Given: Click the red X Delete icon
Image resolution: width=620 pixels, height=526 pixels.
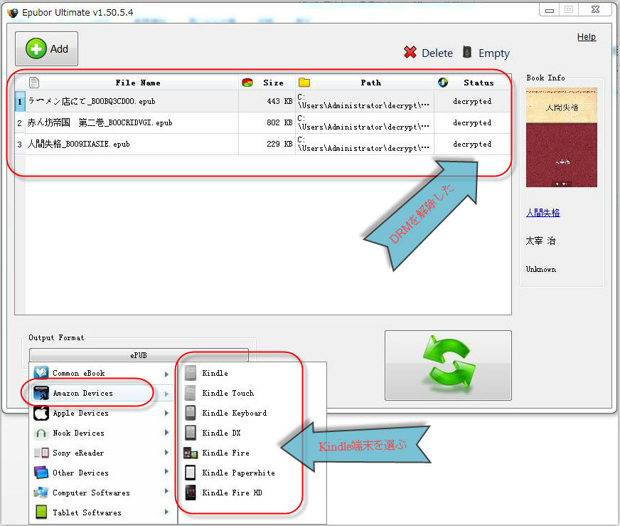Looking at the screenshot, I should pos(410,52).
